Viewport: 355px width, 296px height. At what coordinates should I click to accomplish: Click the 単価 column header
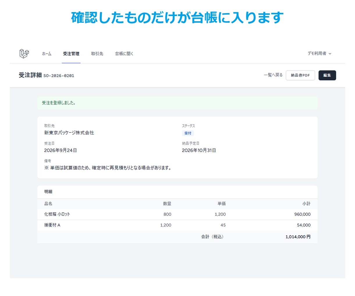(221, 204)
